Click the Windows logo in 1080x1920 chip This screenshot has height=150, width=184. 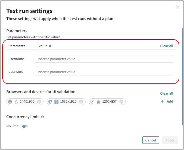click(56, 102)
